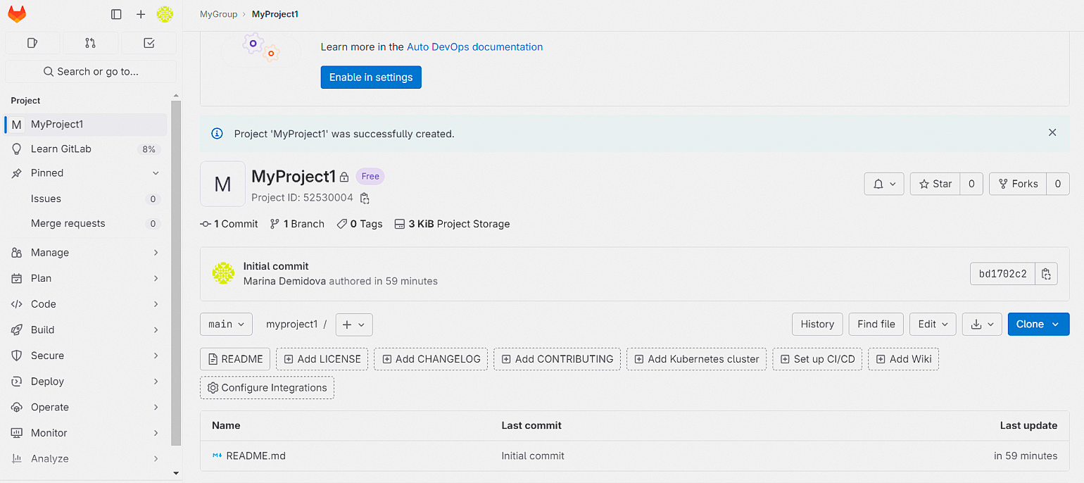Image resolution: width=1084 pixels, height=483 pixels.
Task: Open the Issues shortcut icon in sidebar header
Action: (32, 43)
